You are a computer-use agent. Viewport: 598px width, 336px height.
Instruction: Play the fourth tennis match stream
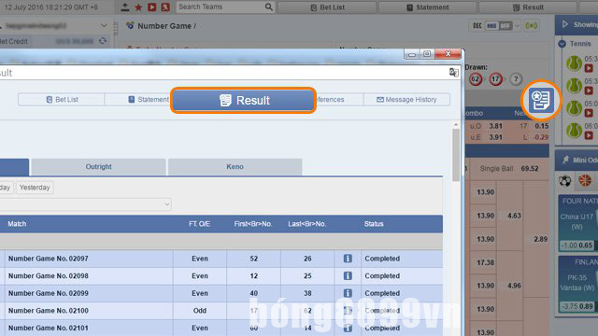[x=589, y=134]
